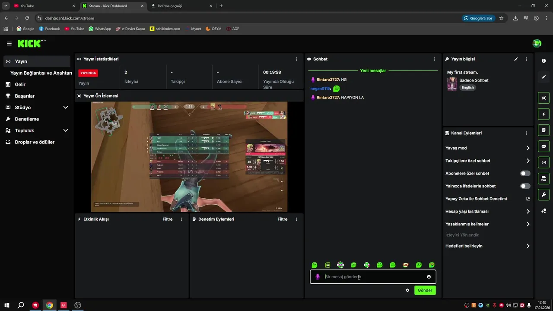Select Yayın in left sidebar
The height and width of the screenshot is (311, 553).
point(37,61)
